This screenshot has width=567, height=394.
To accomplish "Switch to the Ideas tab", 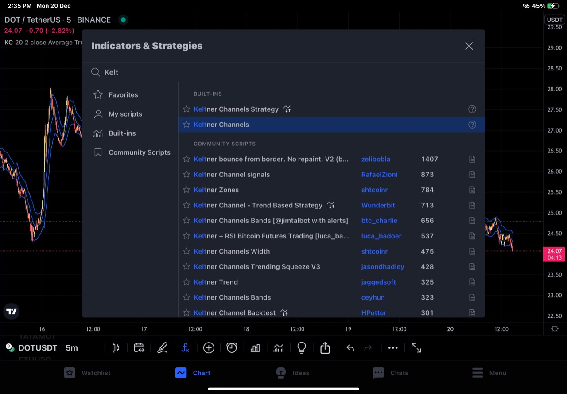I will [x=292, y=373].
